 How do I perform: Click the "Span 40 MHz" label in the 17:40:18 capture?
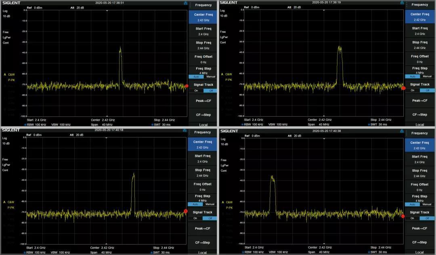101,253
